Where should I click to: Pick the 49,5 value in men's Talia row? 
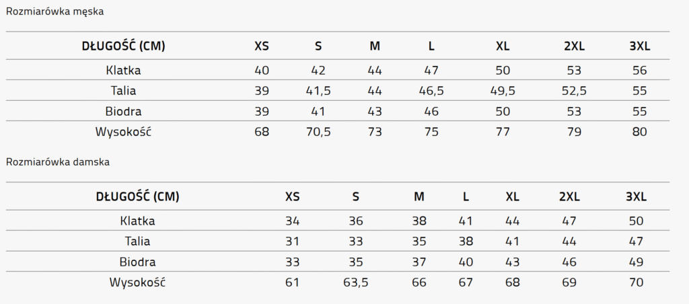(x=503, y=91)
